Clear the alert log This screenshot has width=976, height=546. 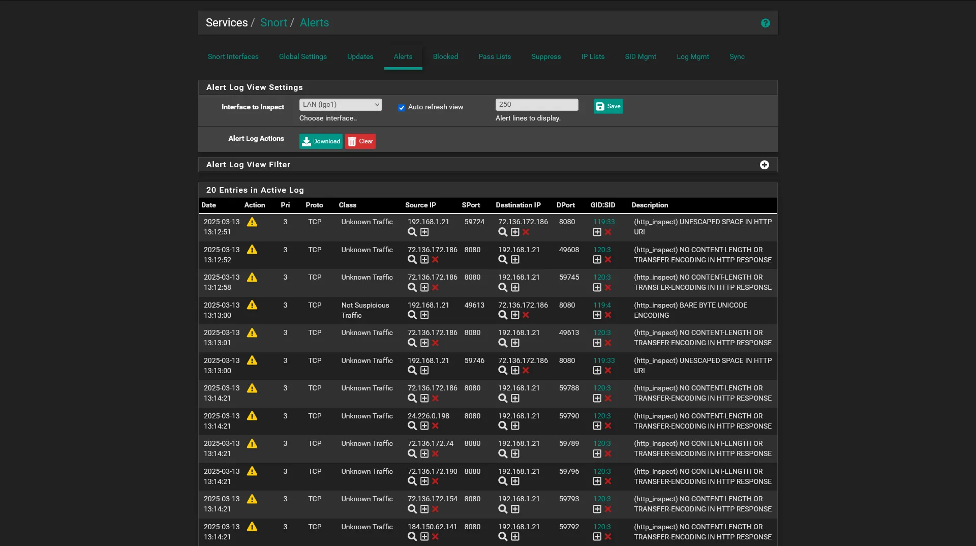point(360,141)
